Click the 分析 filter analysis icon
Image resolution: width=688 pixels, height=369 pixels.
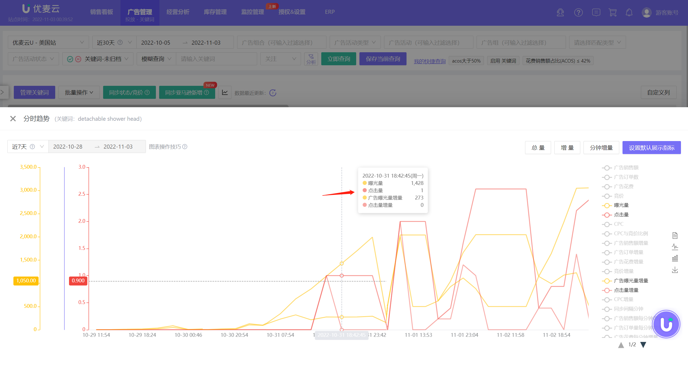(x=311, y=59)
